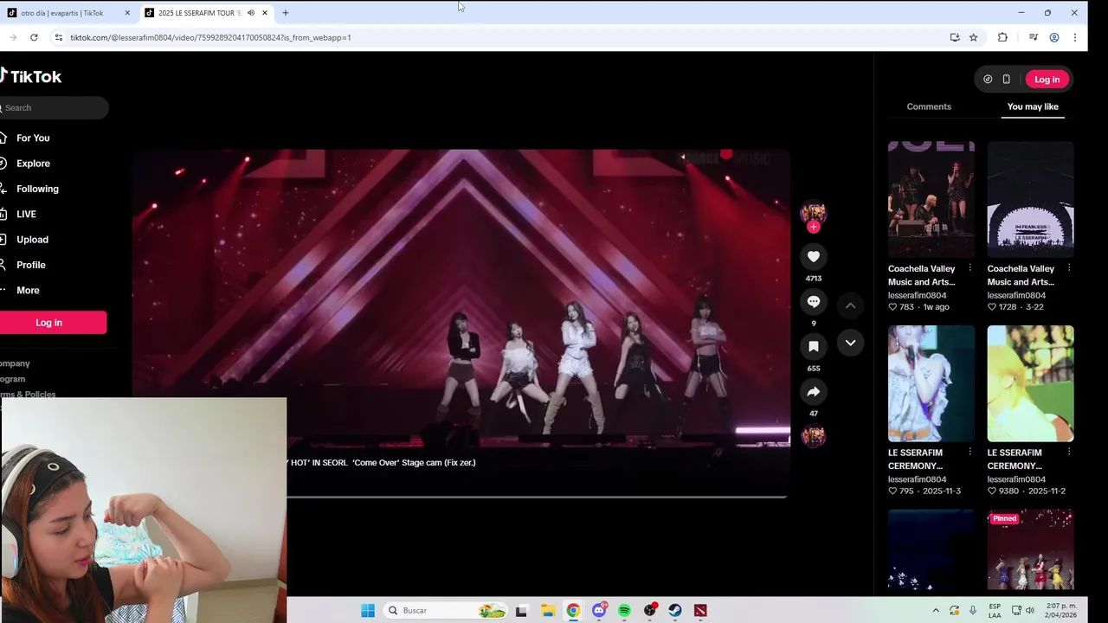Focus the TikTok Search field
This screenshot has height=623, width=1108.
54,108
